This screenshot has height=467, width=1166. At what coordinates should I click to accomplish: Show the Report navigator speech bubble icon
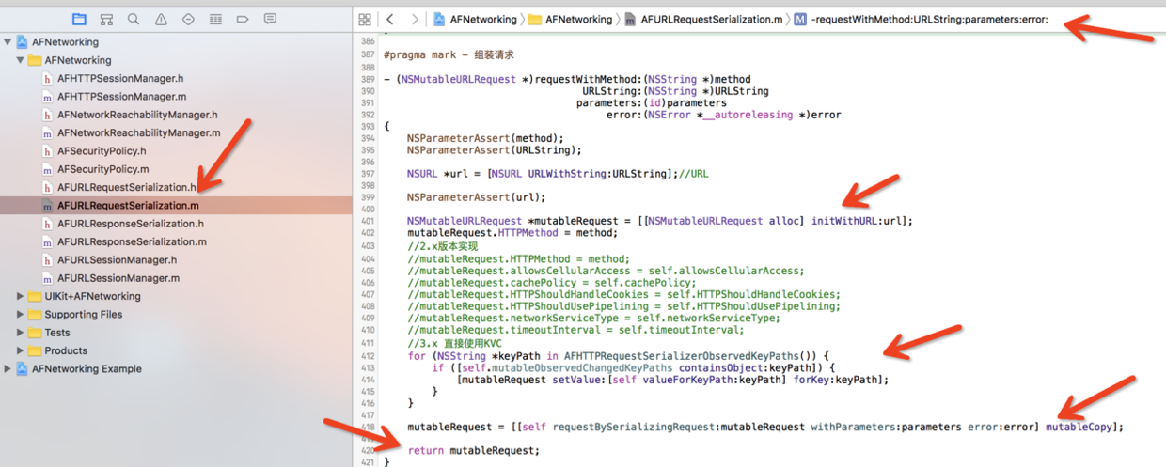270,19
